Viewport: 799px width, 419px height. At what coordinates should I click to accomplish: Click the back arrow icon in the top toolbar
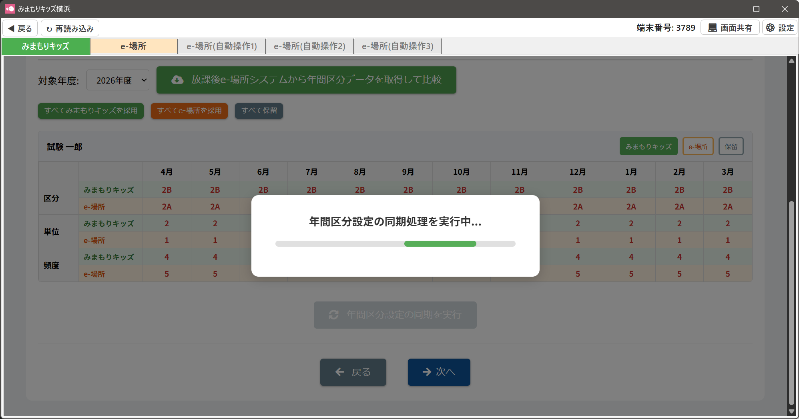pos(11,28)
